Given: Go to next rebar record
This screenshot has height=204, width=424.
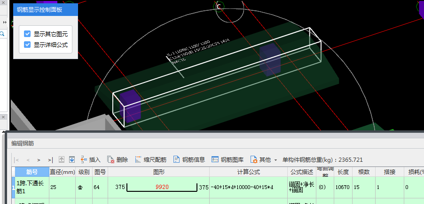Looking at the screenshot, I should (39, 160).
